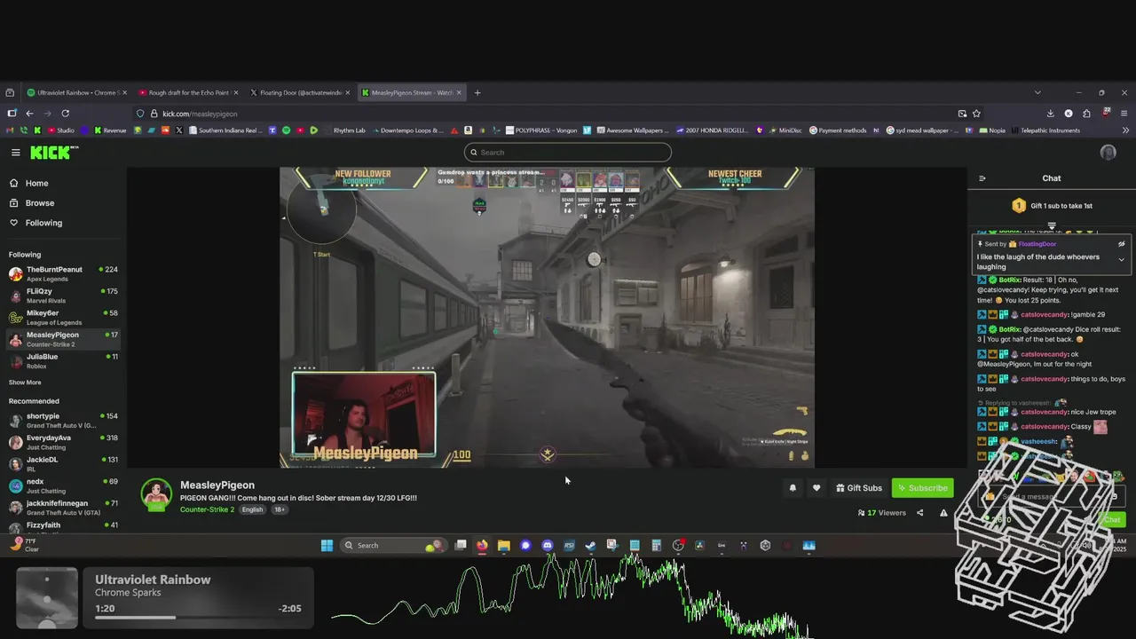Open the user profile avatar menu
The image size is (1136, 639).
1108,153
